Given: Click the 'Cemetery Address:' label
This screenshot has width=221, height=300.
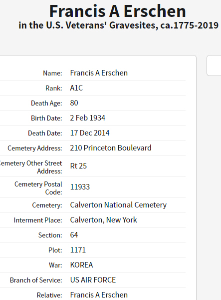Looking at the screenshot, I should pos(35,148).
